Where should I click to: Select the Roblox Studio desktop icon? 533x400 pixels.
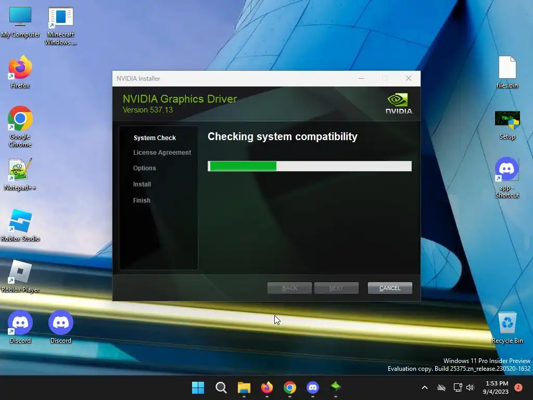[x=20, y=225]
